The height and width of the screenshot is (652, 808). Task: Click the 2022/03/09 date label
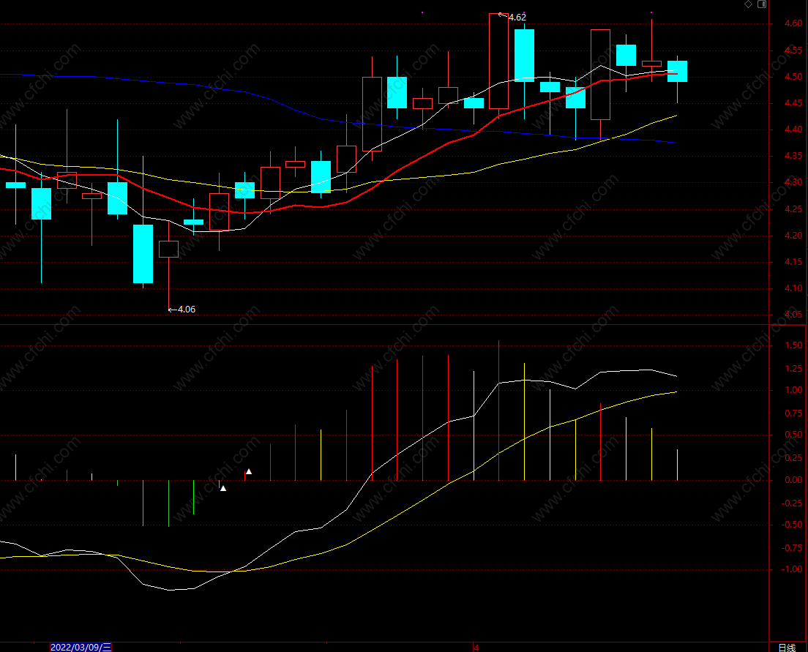pyautogui.click(x=81, y=648)
